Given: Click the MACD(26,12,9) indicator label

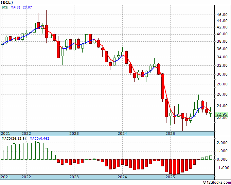Looking at the screenshot, I should [x=14, y=139].
